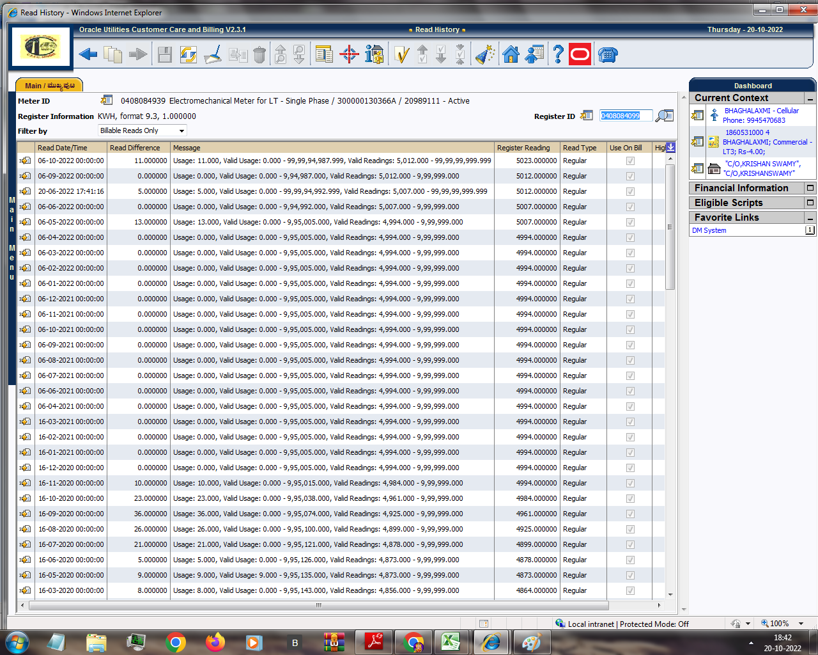
Task: Toggle Use On Bill for 06-05-2022 read
Action: (630, 222)
